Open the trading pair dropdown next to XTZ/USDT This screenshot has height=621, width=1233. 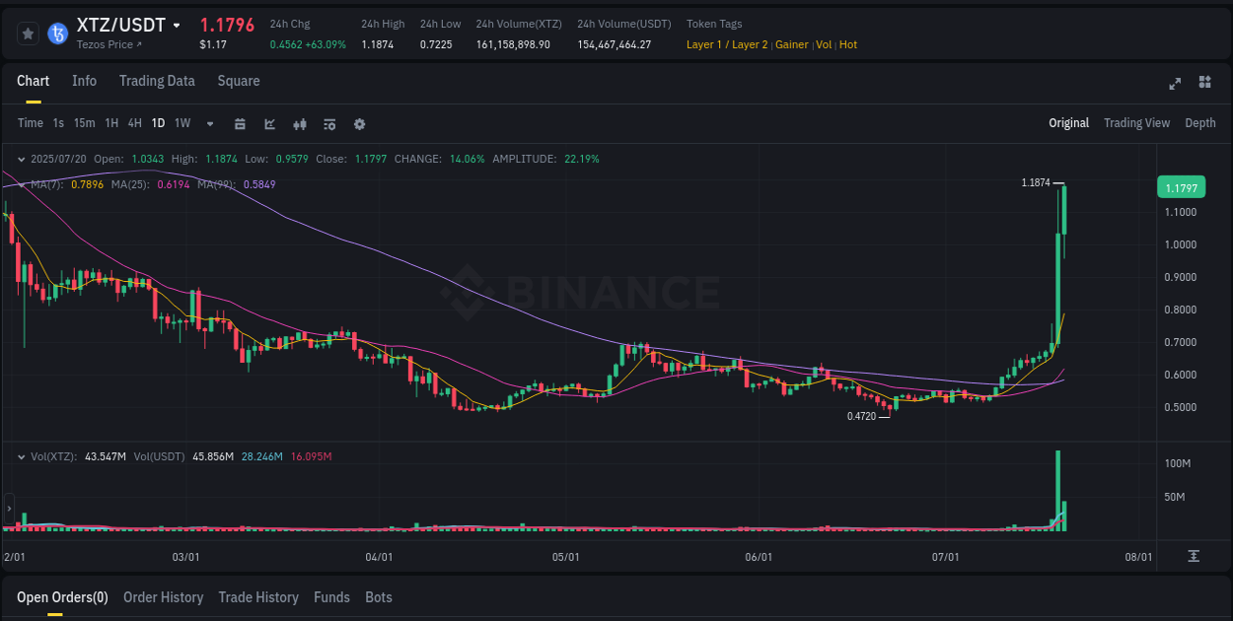coord(178,25)
